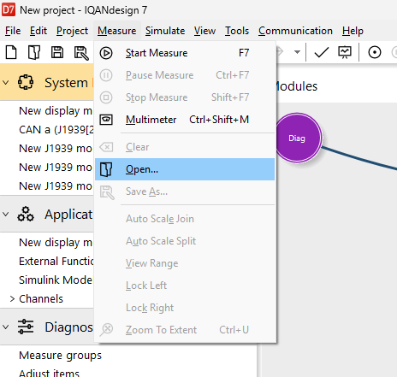Screen dimensions: 397x377
Task: Open the Simulate menu
Action: coord(165,31)
